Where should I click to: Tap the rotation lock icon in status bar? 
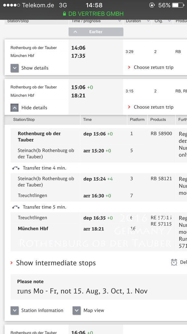pos(152,5)
